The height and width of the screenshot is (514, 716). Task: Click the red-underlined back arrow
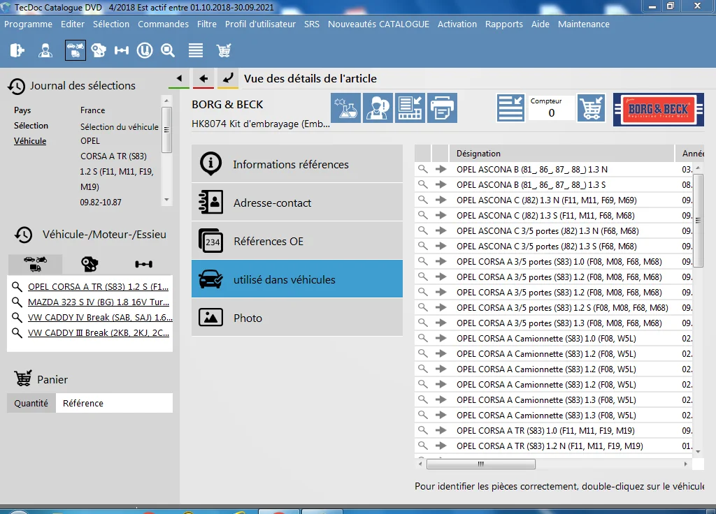[x=203, y=78]
